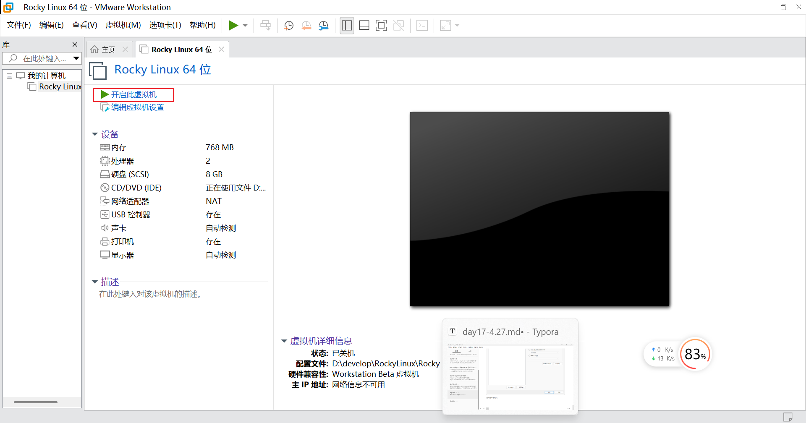Open the 编辑(E) menu
806x423 pixels.
[52, 25]
